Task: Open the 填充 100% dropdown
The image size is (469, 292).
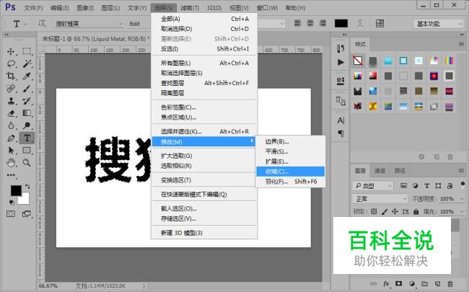Action: 462,211
